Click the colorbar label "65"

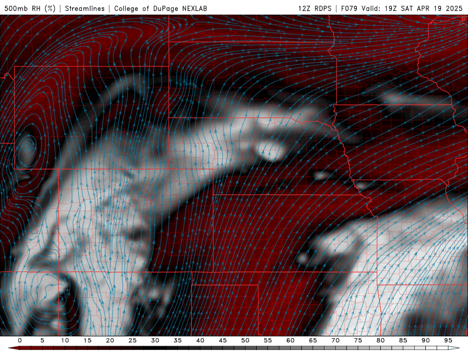[x=313, y=340]
